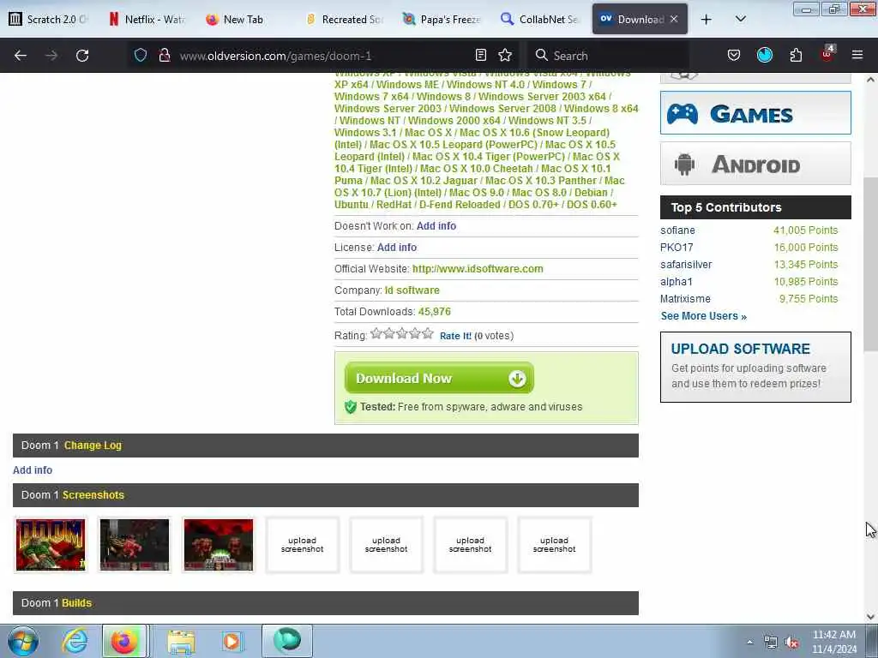This screenshot has height=658, width=878.
Task: Switch to the Scratch 2.0 tab
Action: click(x=49, y=20)
